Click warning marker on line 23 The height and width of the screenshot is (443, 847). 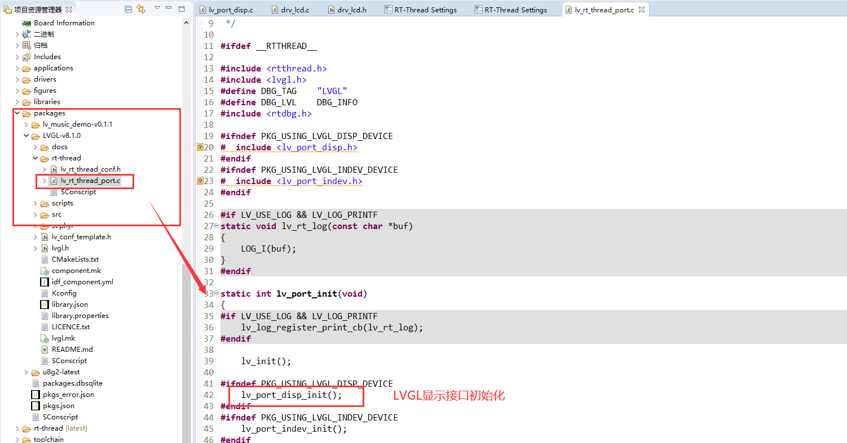(200, 181)
